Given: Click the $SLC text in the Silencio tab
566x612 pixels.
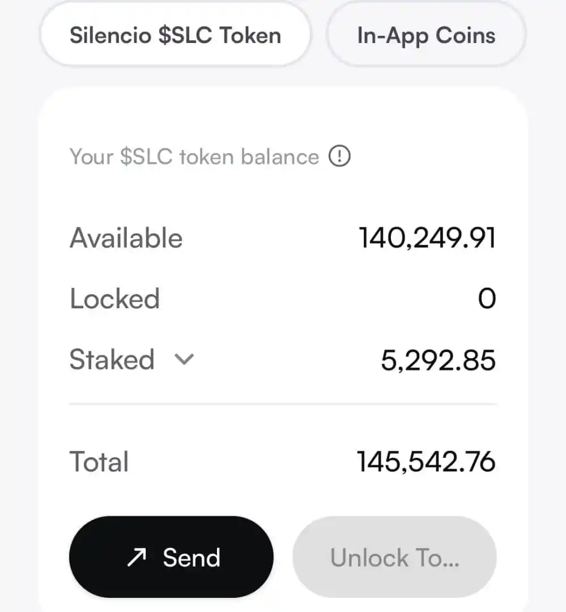Looking at the screenshot, I should click(185, 35).
